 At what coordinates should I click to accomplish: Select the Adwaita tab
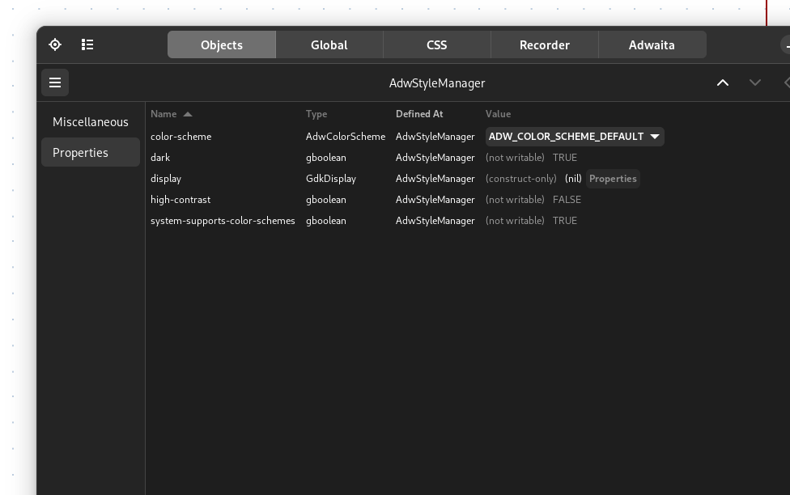click(652, 44)
